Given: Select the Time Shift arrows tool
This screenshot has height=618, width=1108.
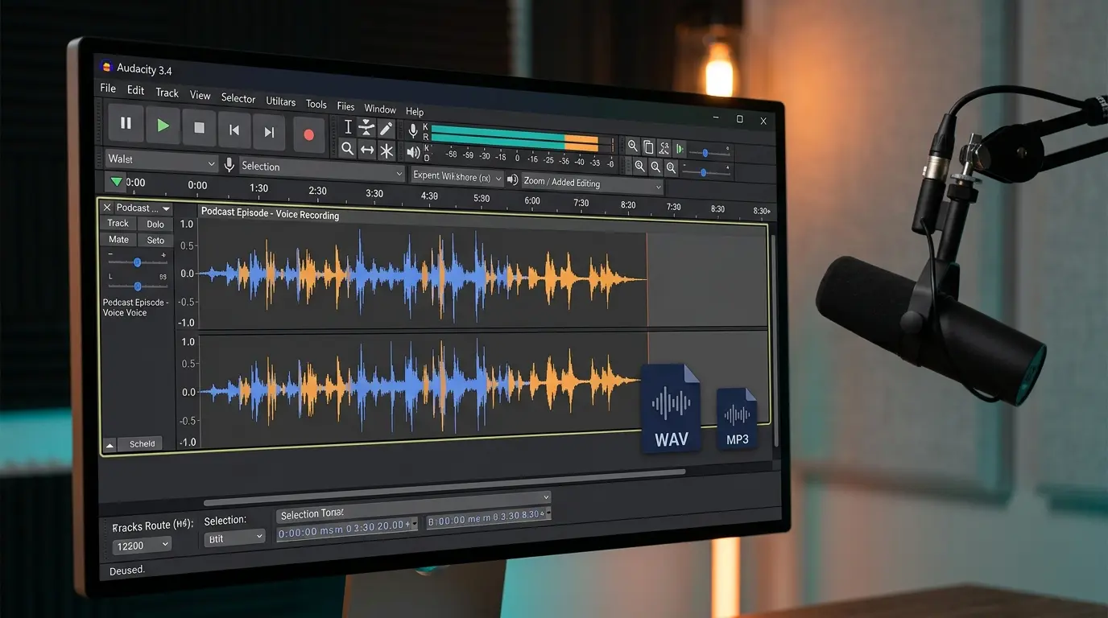Looking at the screenshot, I should point(366,150).
